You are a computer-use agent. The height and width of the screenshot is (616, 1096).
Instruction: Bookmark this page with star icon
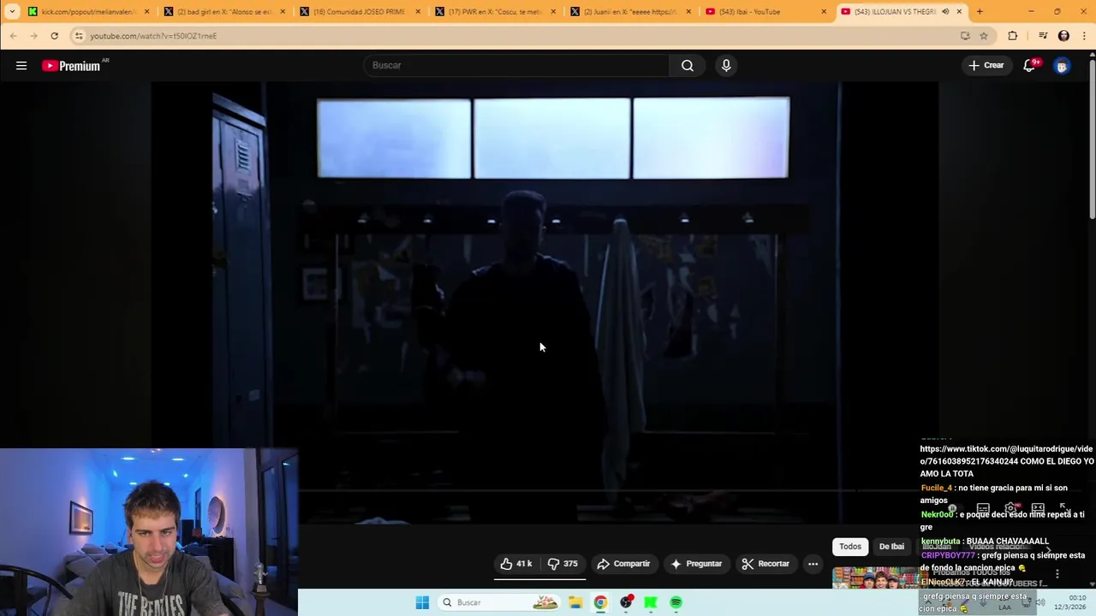[984, 36]
